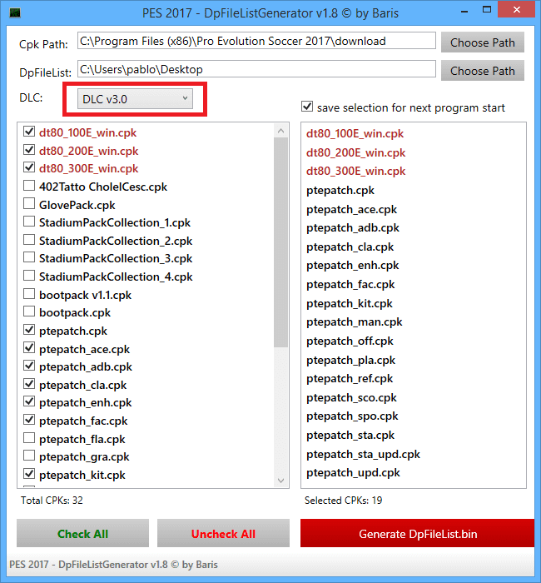Close the DpFileListGenerator window
The height and width of the screenshot is (583, 541).
(517, 10)
